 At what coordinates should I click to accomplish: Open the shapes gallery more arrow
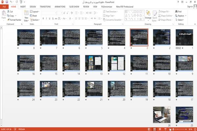(x=143, y=19)
